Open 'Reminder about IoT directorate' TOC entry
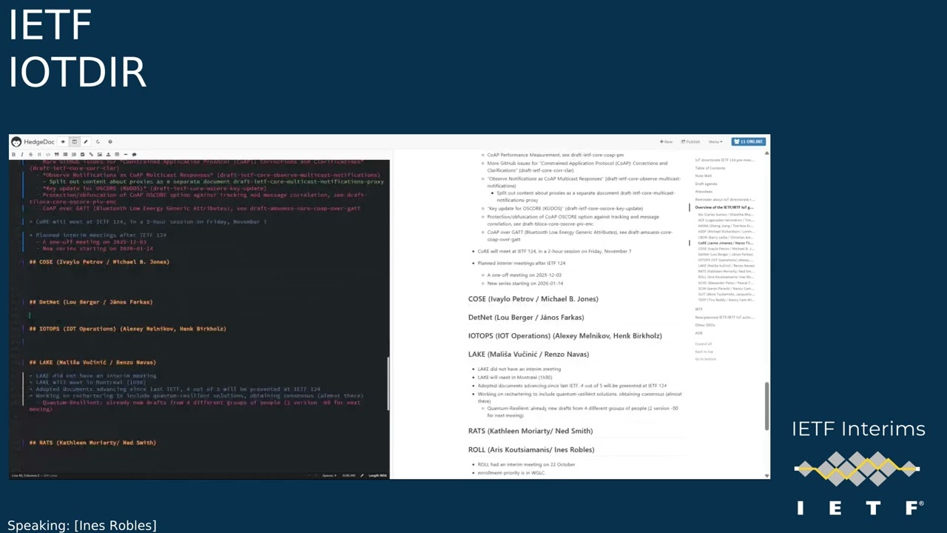Viewport: 947px width, 533px height. pos(725,199)
